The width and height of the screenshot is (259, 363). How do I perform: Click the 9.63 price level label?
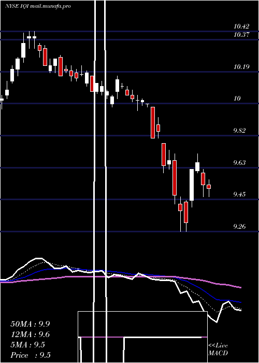click(239, 163)
